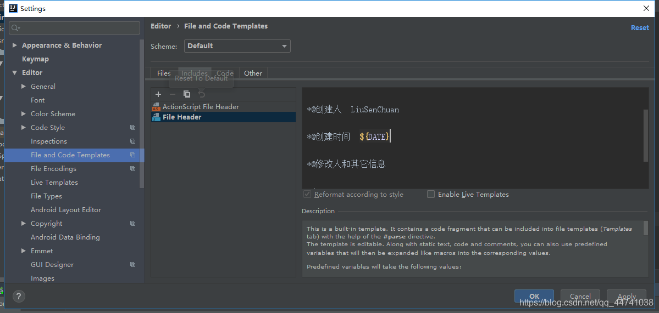Select Font settings item
Image resolution: width=659 pixels, height=313 pixels.
tap(38, 100)
